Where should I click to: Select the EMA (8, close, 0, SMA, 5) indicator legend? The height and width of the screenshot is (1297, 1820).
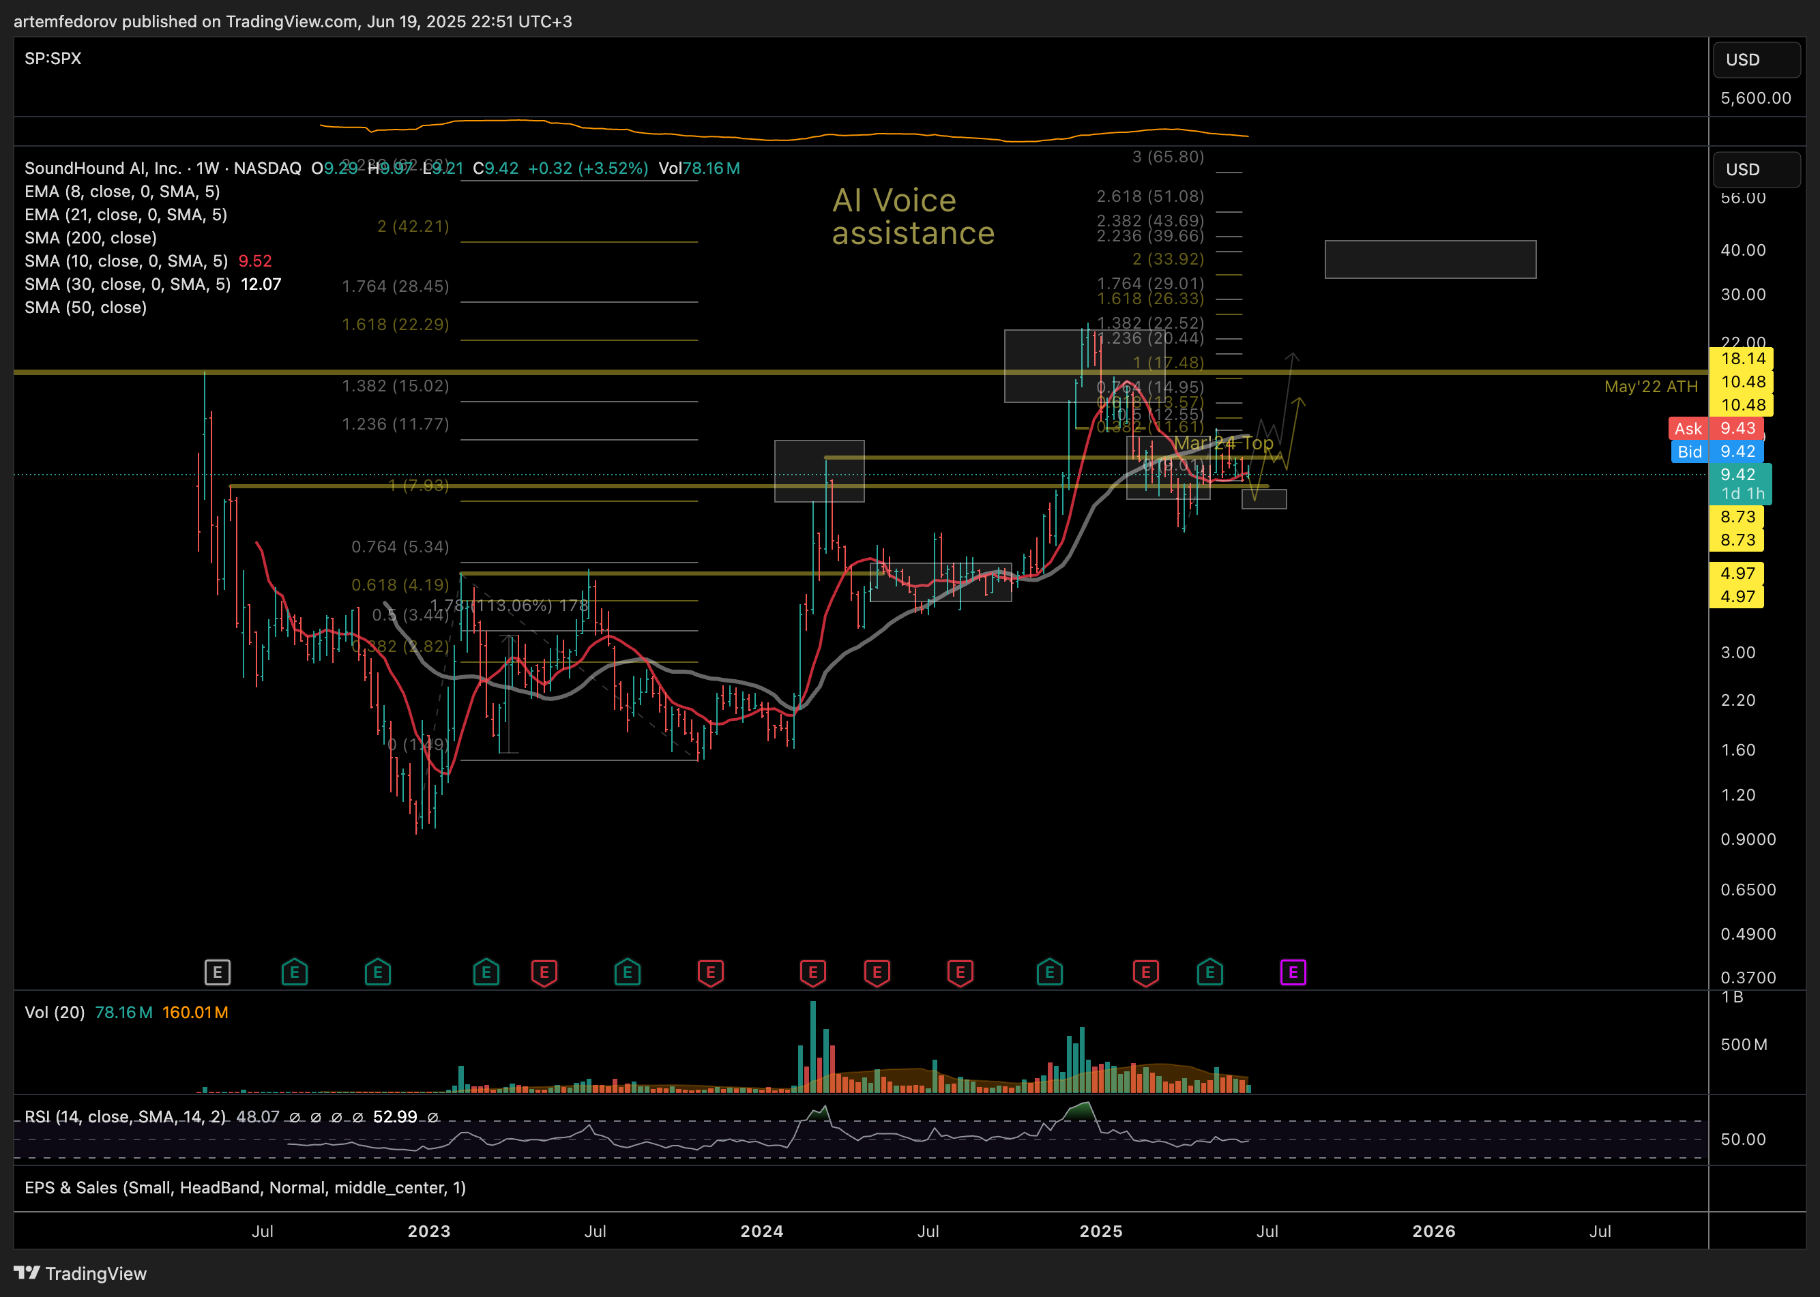(122, 192)
